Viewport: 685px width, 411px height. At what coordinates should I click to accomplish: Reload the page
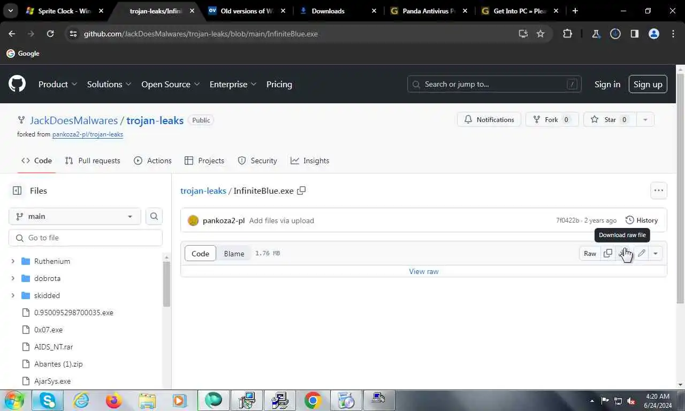click(x=50, y=34)
